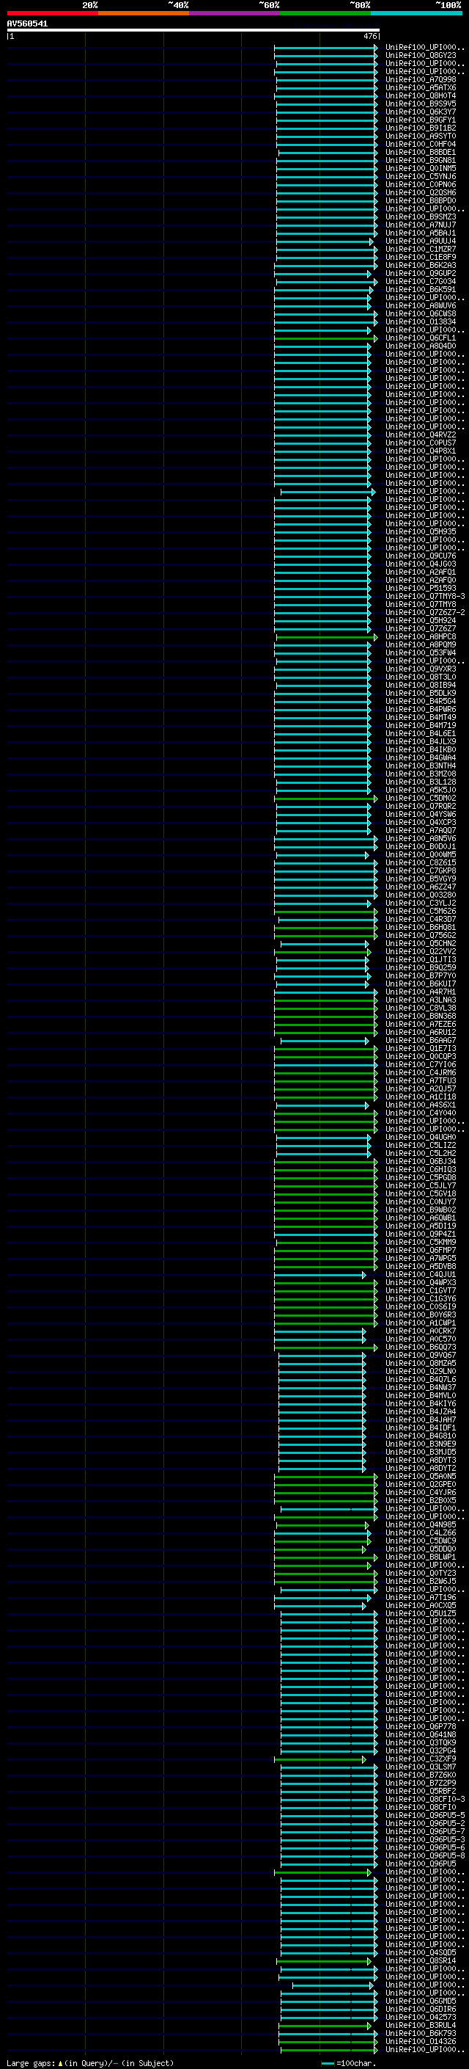Click the purple ~60% identity legend segment
Image resolution: width=469 pixels, height=2069 pixels.
234,13
